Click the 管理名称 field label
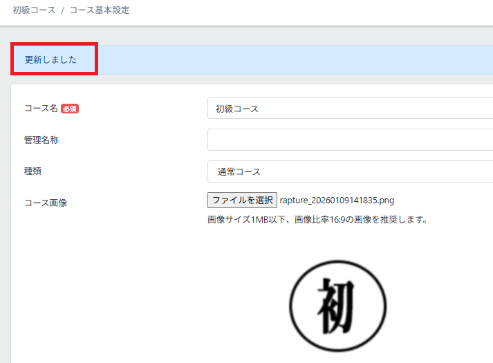This screenshot has height=363, width=493. [41, 140]
